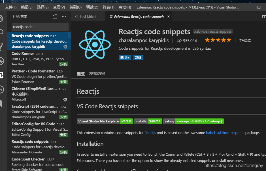Open the 查看(V) menu
Image resolution: width=266 pixels, height=171 pixels.
pyautogui.click(x=59, y=7)
